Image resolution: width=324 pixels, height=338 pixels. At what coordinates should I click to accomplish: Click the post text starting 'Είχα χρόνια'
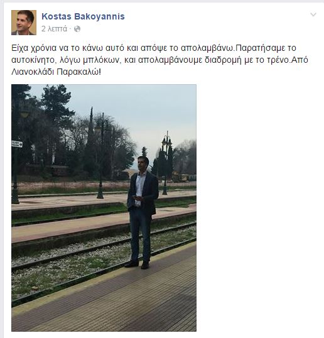coord(159,60)
